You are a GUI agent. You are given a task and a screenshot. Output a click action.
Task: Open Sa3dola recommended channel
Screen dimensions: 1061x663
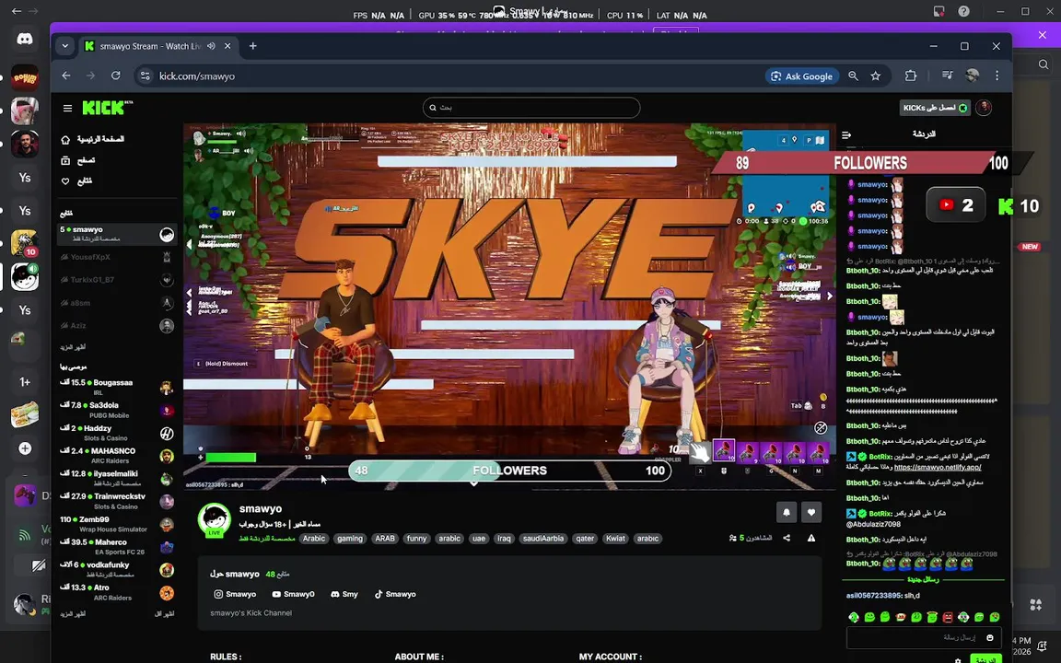point(117,410)
